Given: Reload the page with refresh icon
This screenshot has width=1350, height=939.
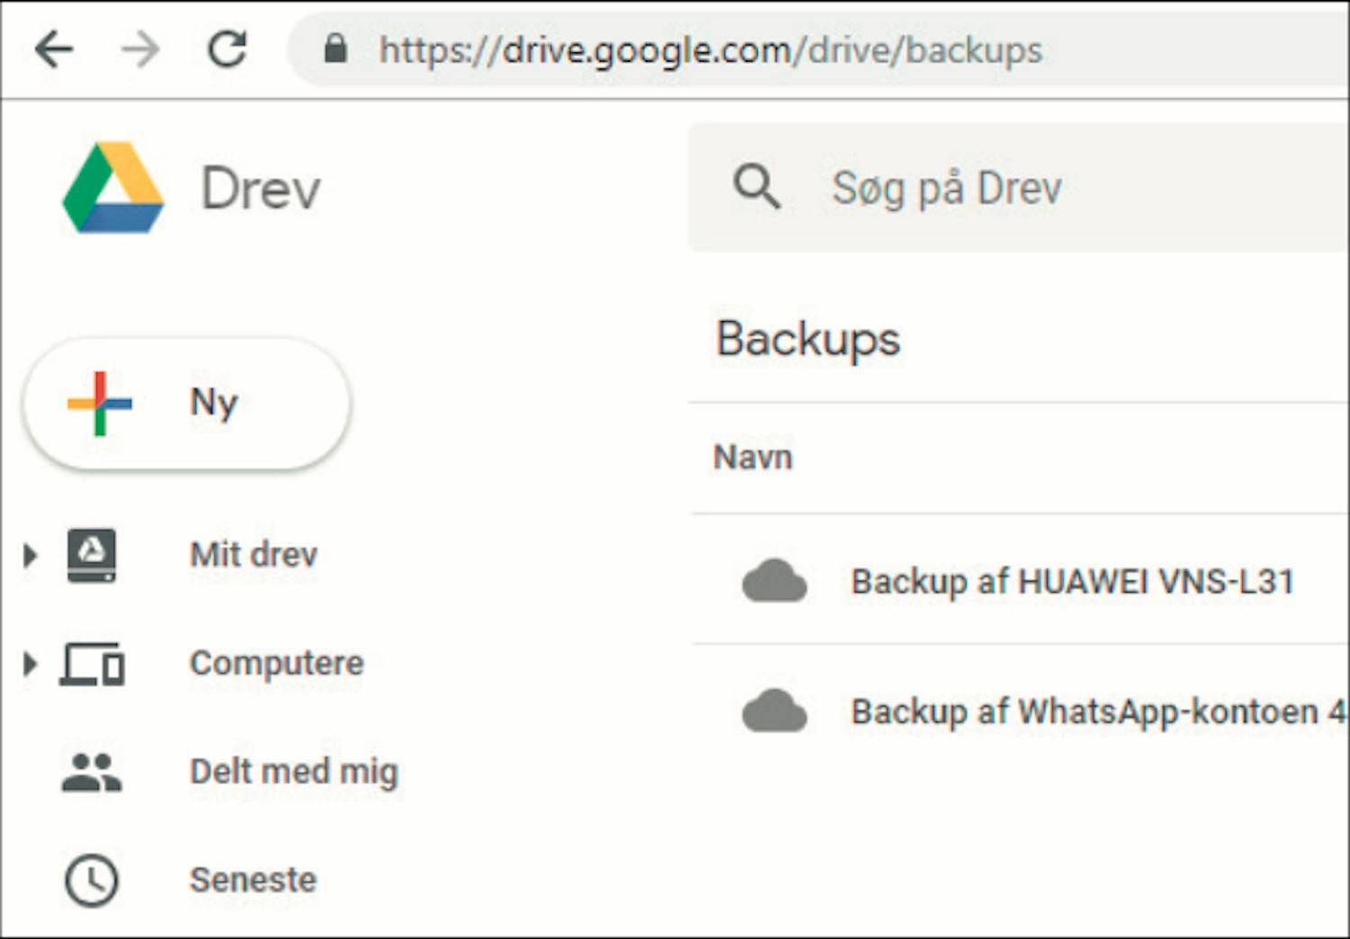Looking at the screenshot, I should click(227, 49).
